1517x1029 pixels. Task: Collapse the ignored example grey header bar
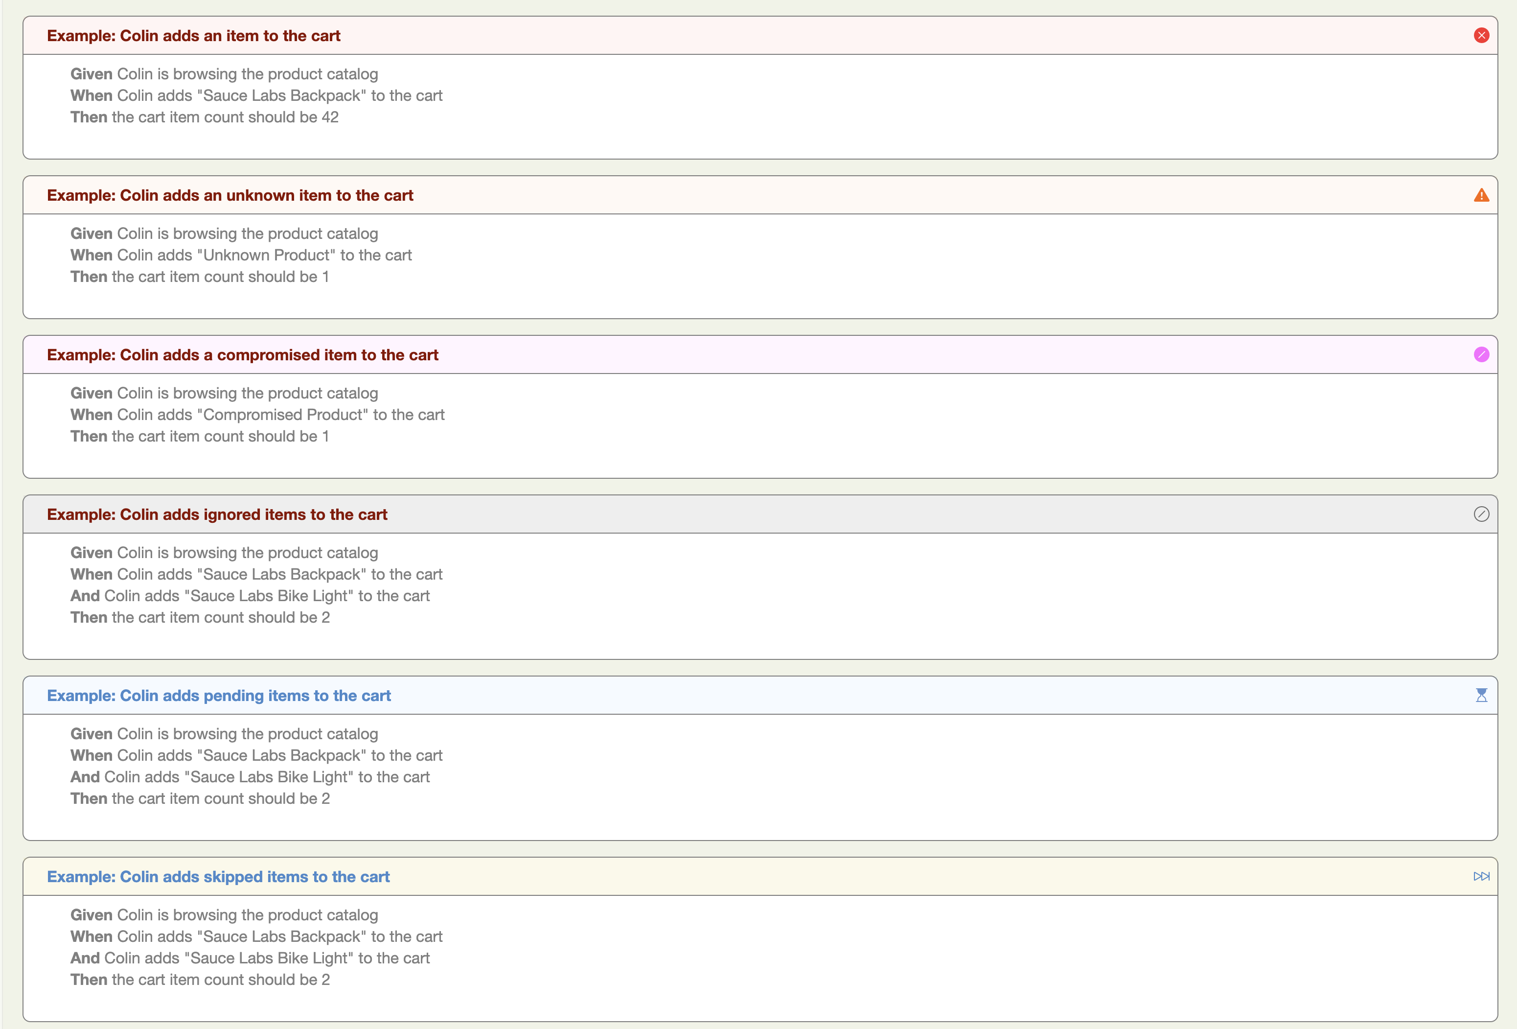pyautogui.click(x=849, y=514)
